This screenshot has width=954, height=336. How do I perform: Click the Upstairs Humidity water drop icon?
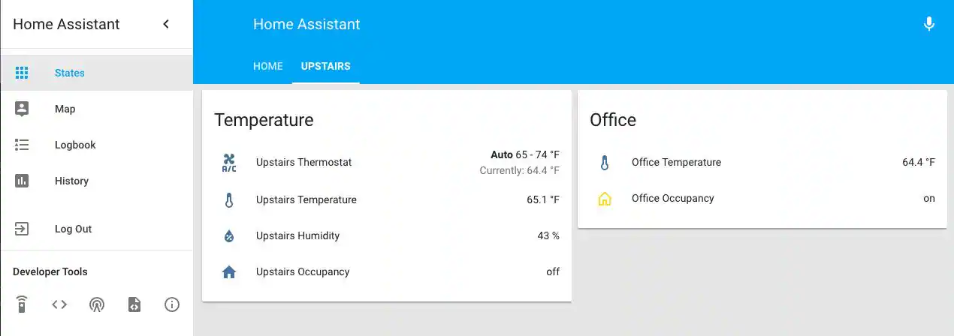(x=229, y=236)
